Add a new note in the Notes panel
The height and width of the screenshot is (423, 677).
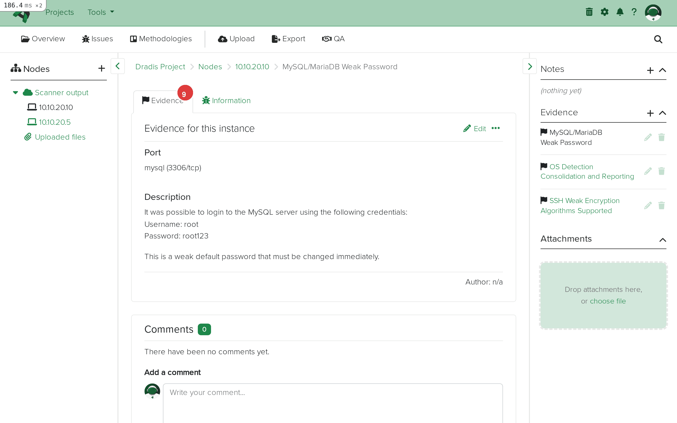pos(650,70)
